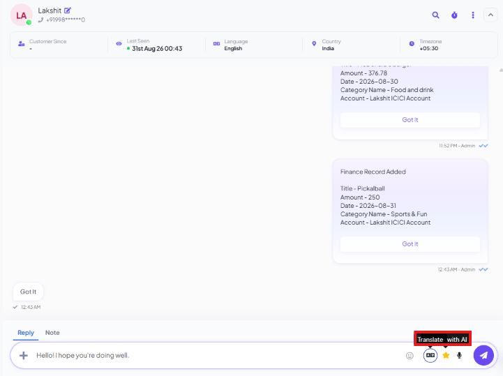Click Category Name - Sports & Fun
The height and width of the screenshot is (376, 503).
point(384,214)
